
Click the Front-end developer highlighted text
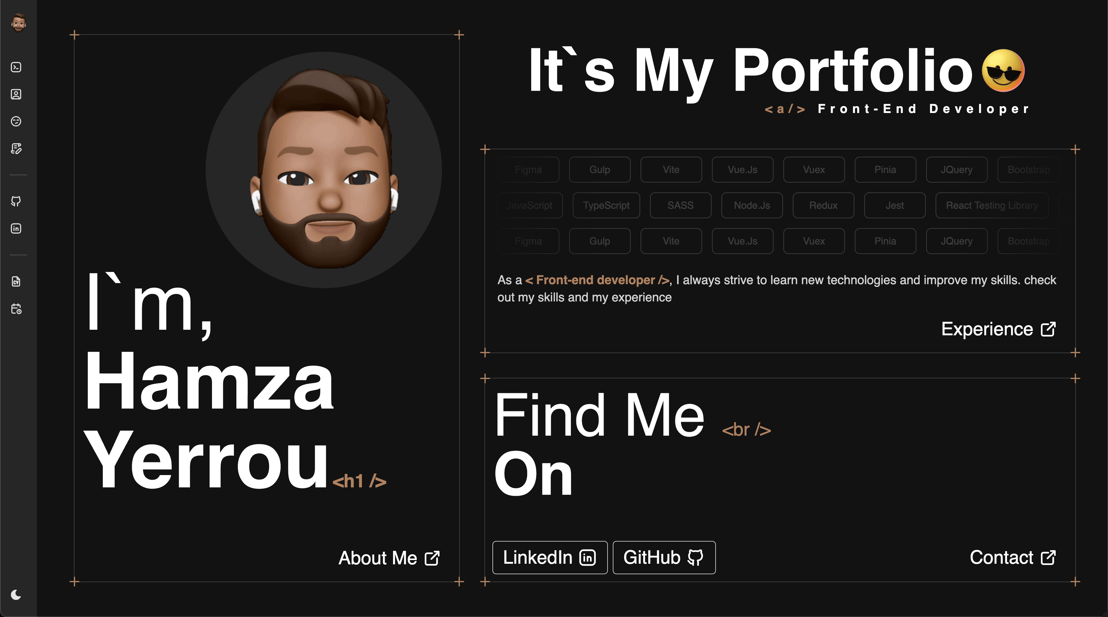[596, 280]
